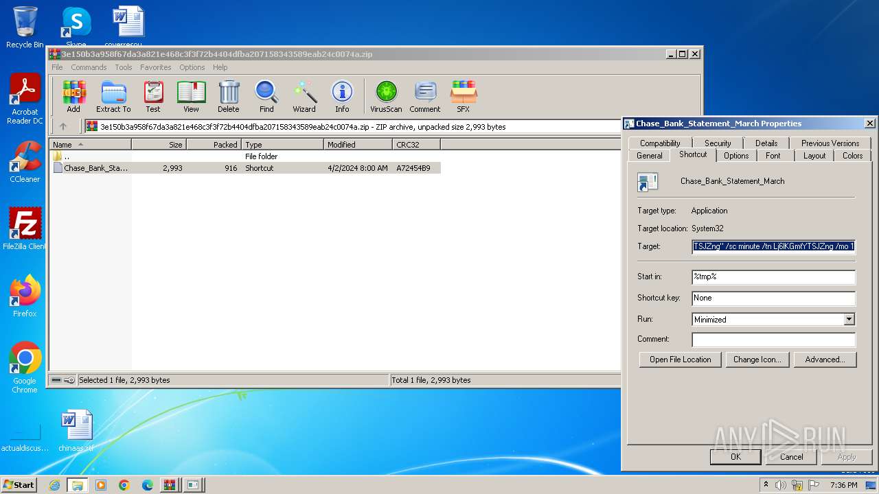The width and height of the screenshot is (879, 494).
Task: Click the SFX toolbar icon
Action: (x=464, y=97)
